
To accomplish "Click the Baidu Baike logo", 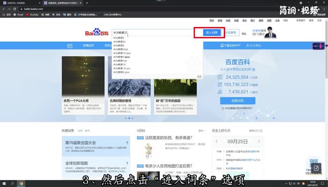I will point(97,33).
